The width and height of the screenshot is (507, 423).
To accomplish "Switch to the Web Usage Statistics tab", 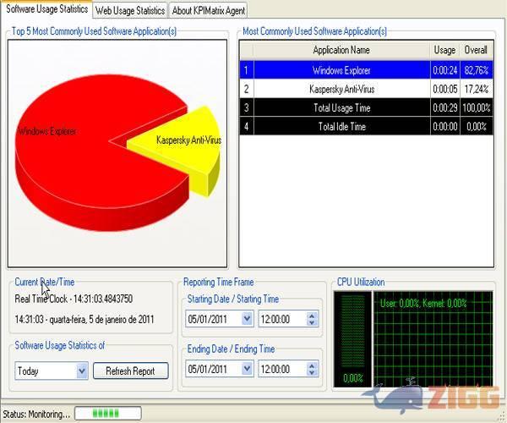I will 129,11.
